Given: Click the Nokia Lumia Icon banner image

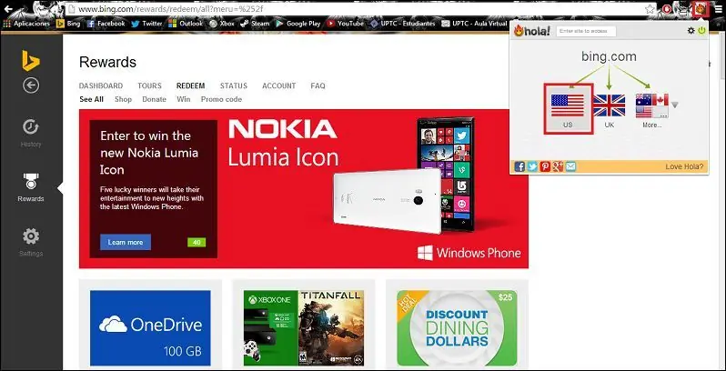Looking at the screenshot, I should 304,189.
